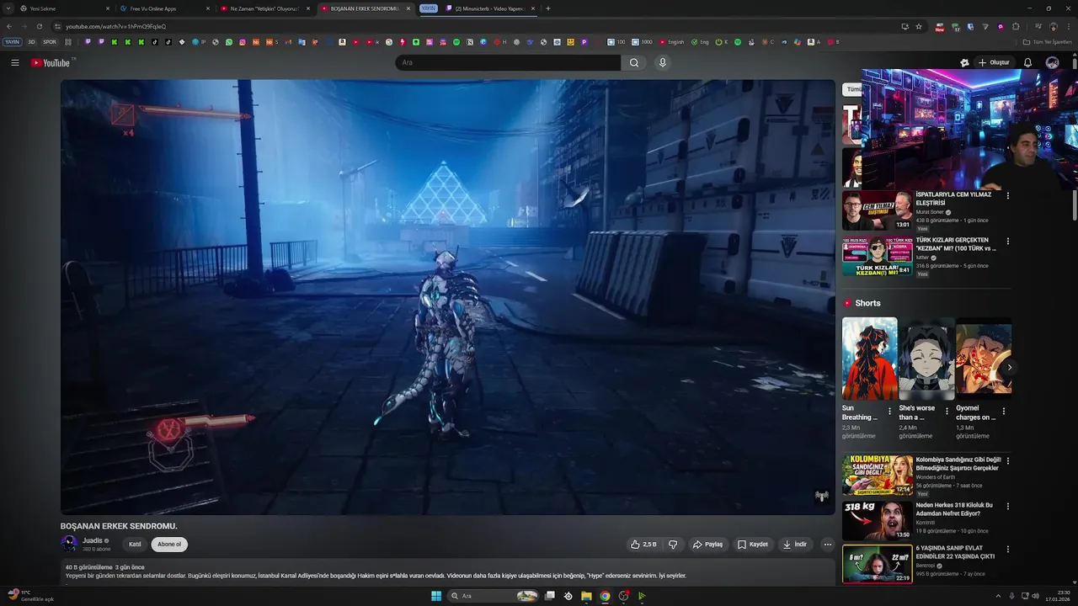The width and height of the screenshot is (1078, 606).
Task: Click Paylaş share button
Action: 708,545
